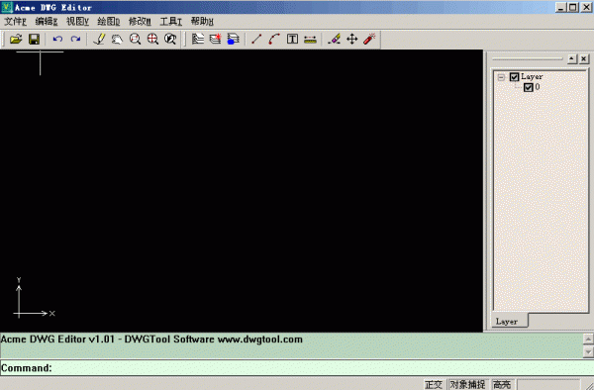
Task: Select the Line drawing tool
Action: [256, 39]
